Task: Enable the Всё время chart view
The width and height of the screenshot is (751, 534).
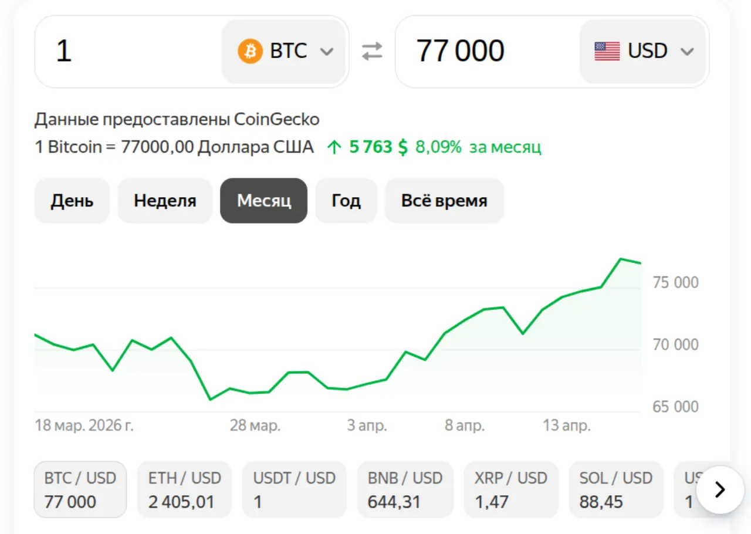Action: click(x=444, y=201)
